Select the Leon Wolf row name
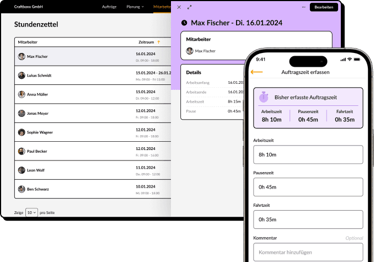The image size is (375, 262). (x=36, y=170)
